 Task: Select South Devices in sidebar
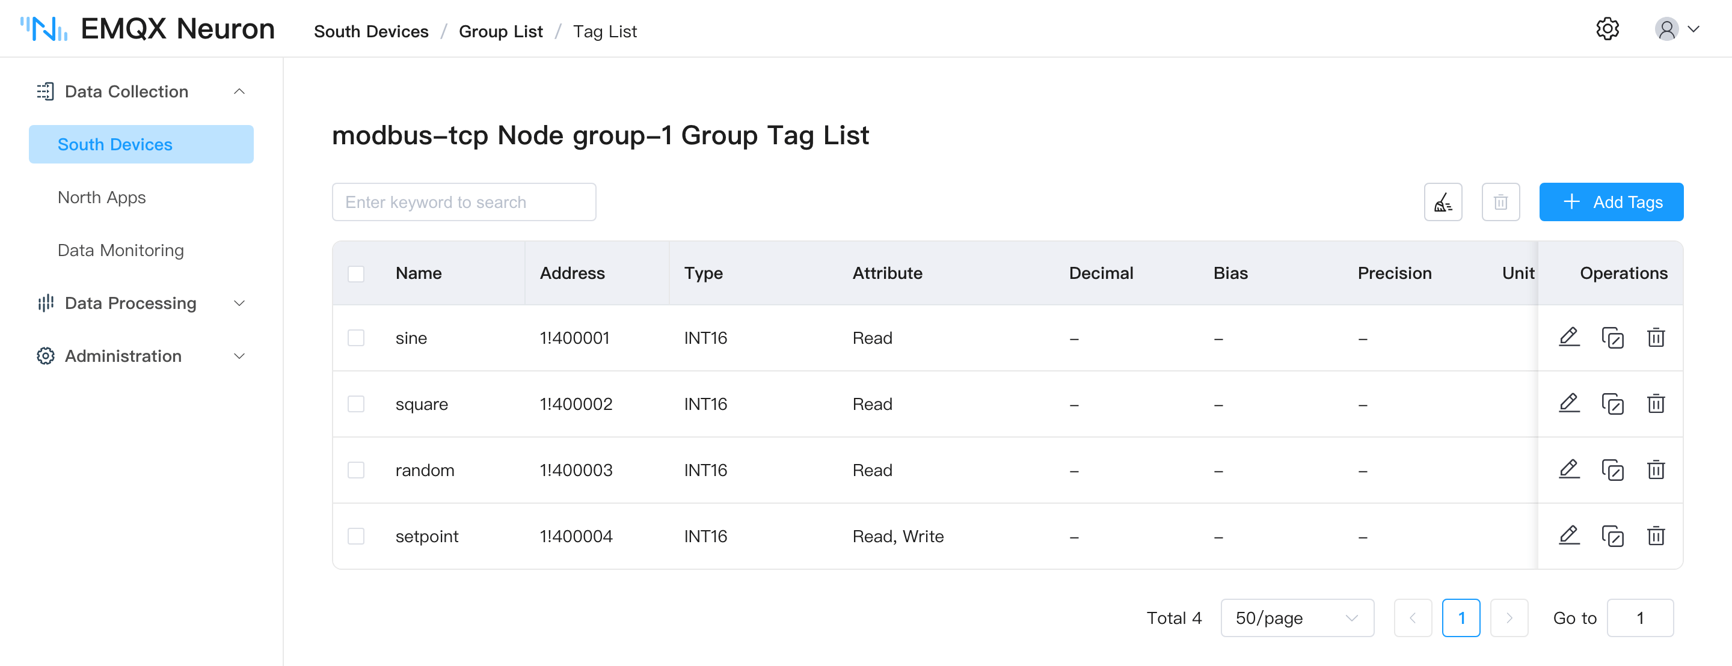pos(141,144)
